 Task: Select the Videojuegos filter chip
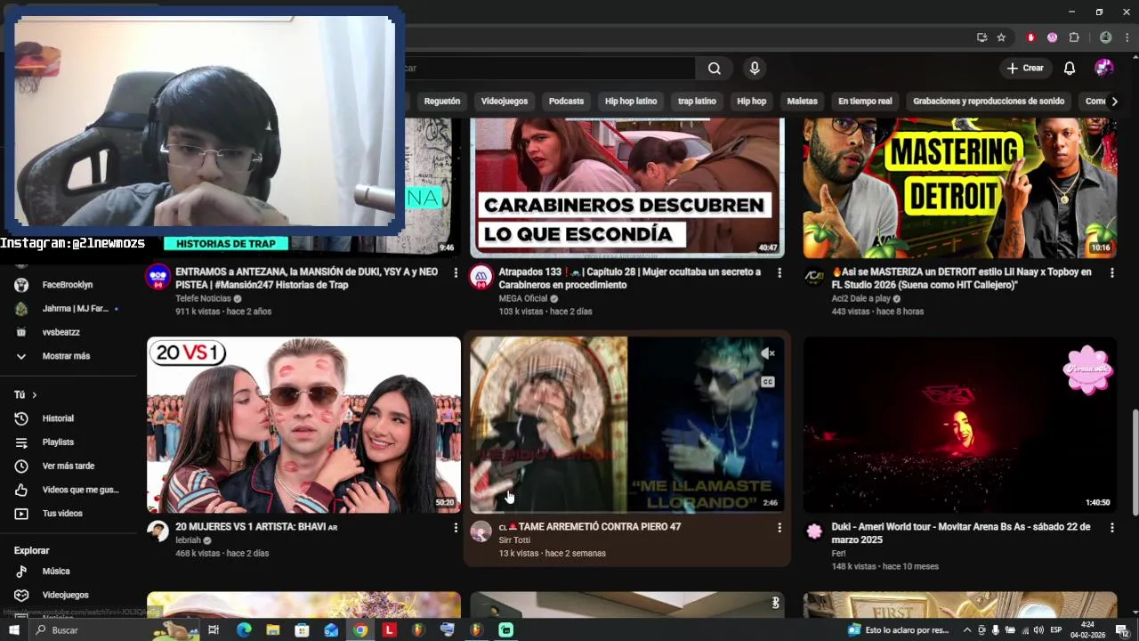505,101
